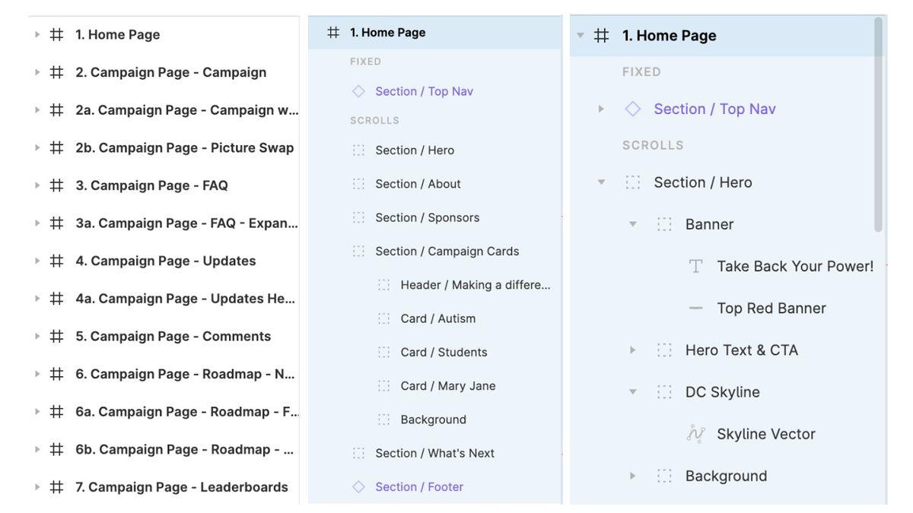The height and width of the screenshot is (513, 913).
Task: Expand the Background group in the Hero section
Action: click(x=632, y=476)
